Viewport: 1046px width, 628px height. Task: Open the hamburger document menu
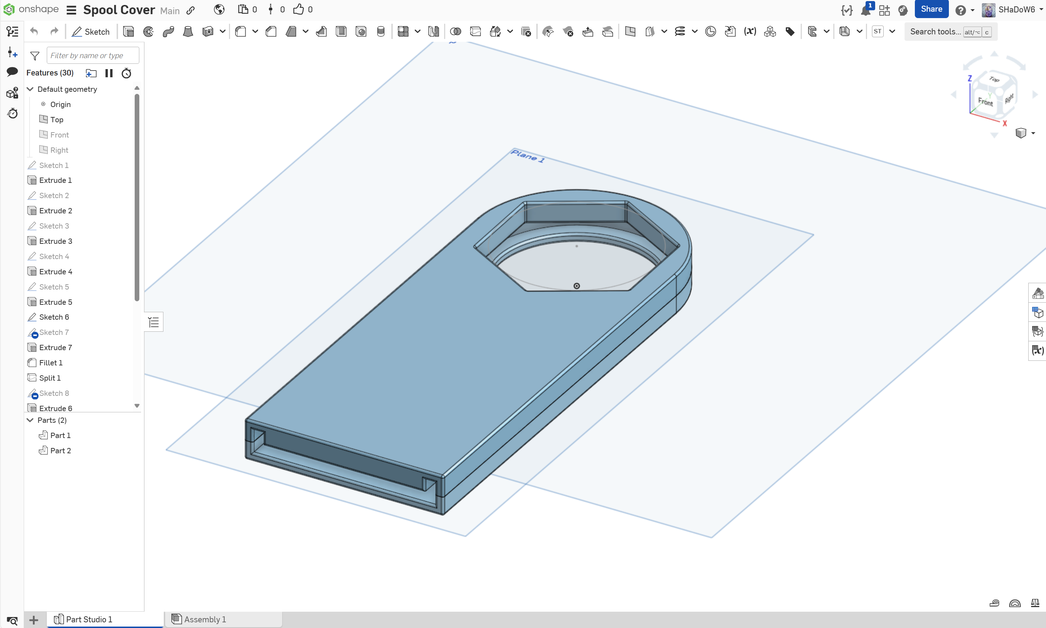(x=72, y=10)
